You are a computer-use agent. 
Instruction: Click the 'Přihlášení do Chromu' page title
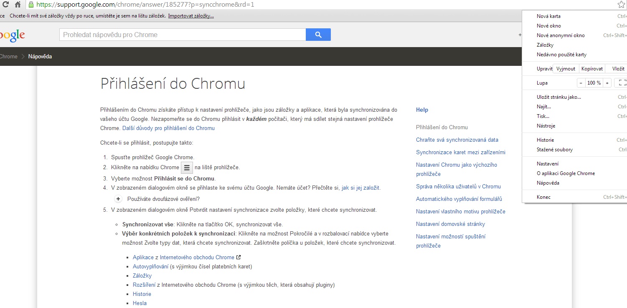(173, 84)
